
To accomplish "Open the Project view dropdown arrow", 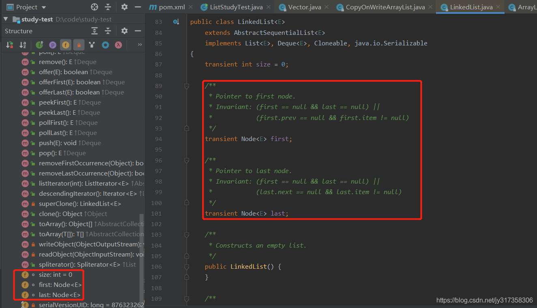I will tap(44, 7).
